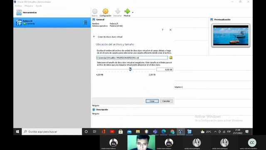Click the 8,00 GB size input field
This screenshot has width=266, height=150.
[x=165, y=70]
